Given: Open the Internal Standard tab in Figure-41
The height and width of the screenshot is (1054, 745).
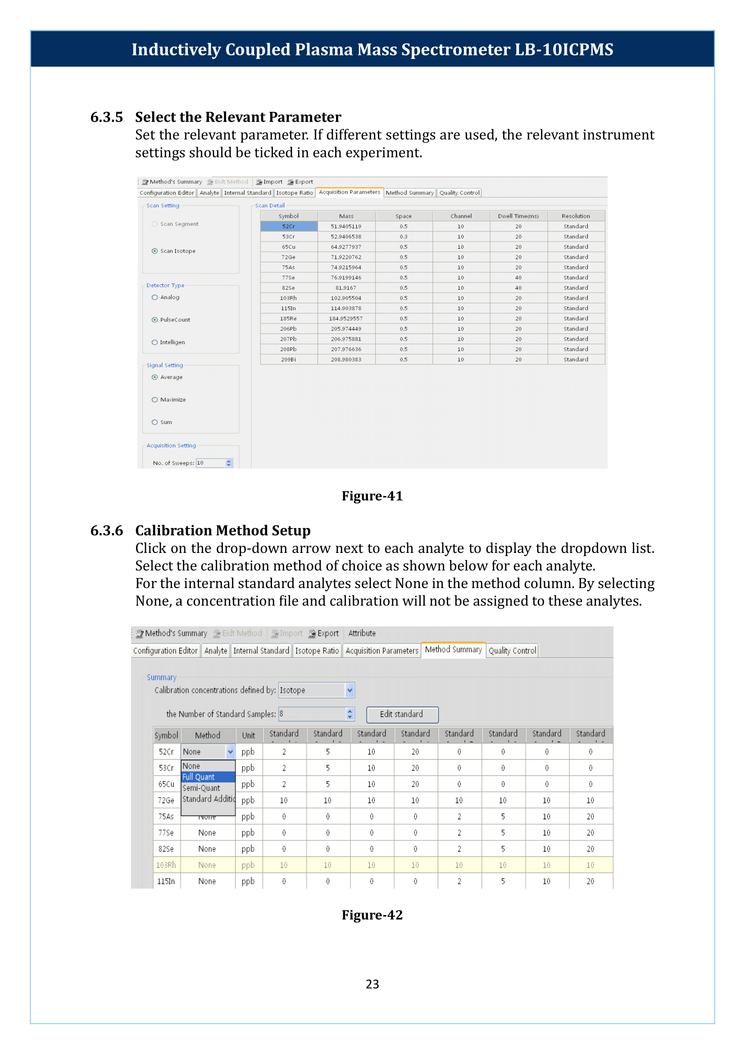Looking at the screenshot, I should pos(248,193).
